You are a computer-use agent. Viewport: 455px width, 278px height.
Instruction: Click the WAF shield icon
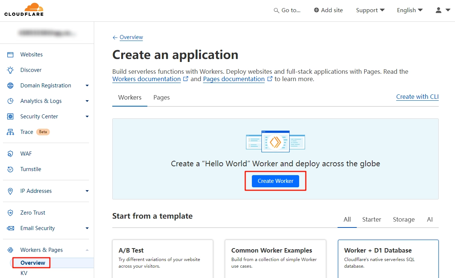point(10,154)
